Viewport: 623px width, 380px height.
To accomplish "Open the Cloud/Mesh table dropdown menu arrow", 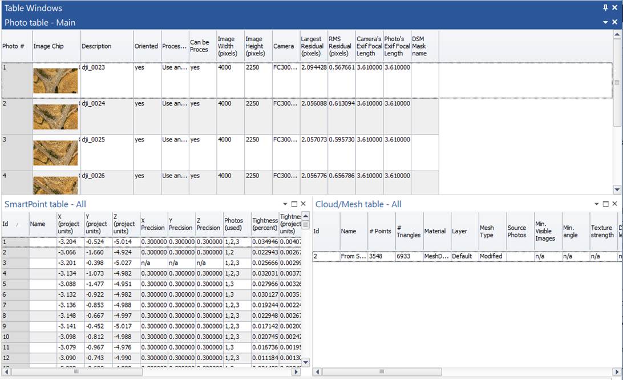I will pyautogui.click(x=597, y=204).
